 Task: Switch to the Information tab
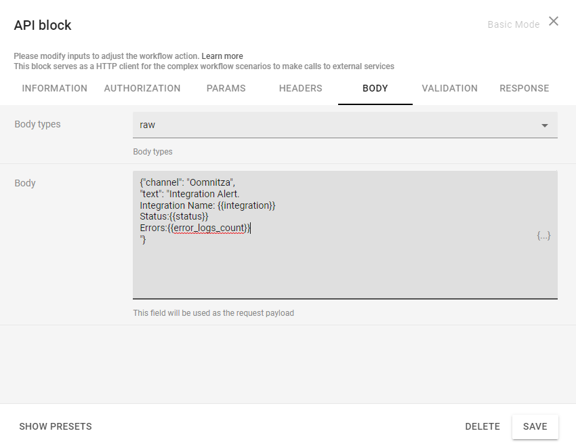click(55, 88)
